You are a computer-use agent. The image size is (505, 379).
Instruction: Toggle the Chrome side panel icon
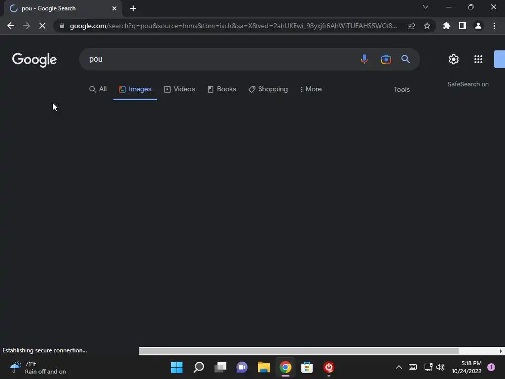coord(463,26)
